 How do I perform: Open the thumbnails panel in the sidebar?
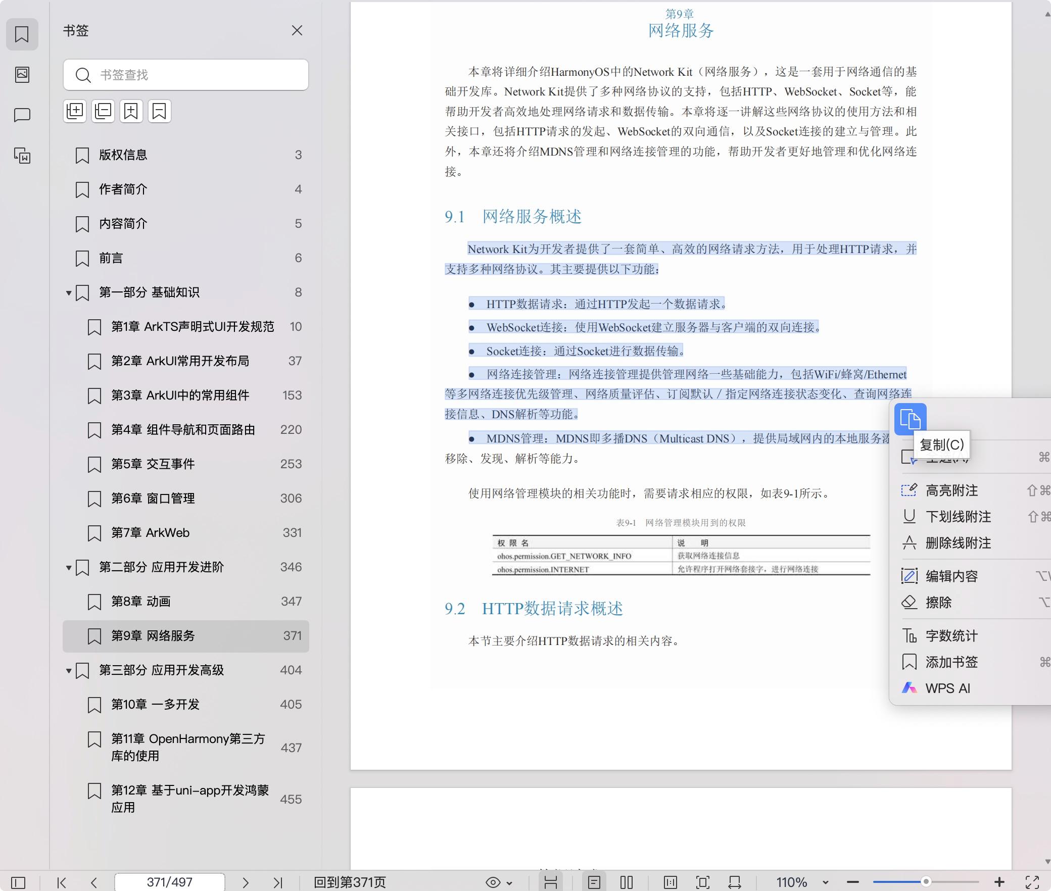22,75
